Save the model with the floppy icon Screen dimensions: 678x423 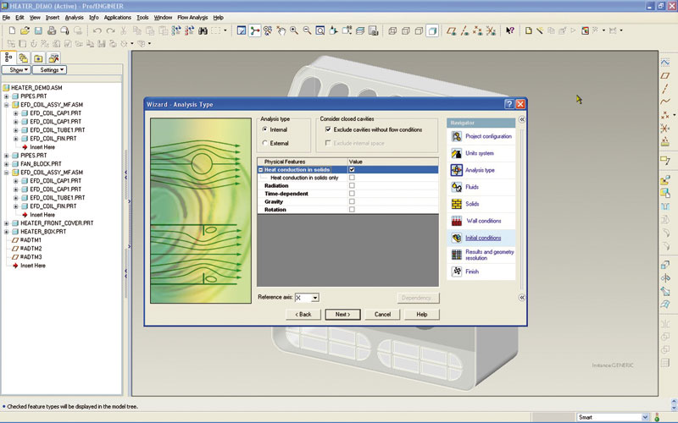coord(38,30)
